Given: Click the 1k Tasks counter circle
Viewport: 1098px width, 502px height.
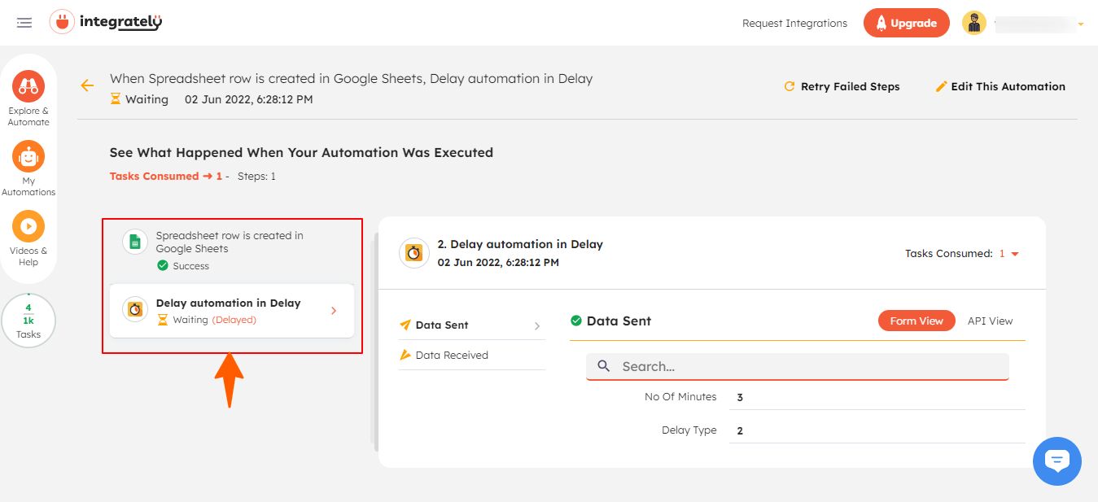Looking at the screenshot, I should tap(28, 320).
